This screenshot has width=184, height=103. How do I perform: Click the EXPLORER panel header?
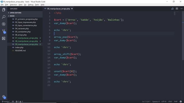[x=14, y=9]
